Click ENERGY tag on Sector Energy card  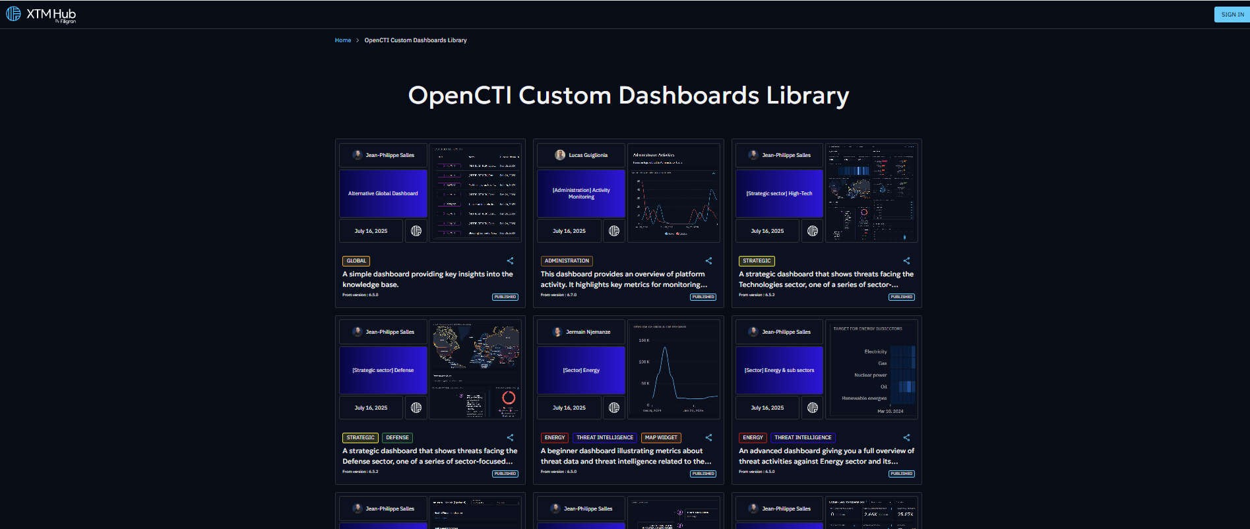point(555,437)
